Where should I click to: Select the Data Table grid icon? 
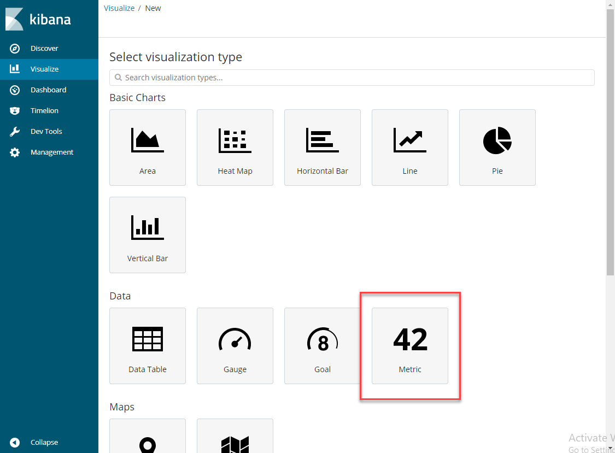click(148, 339)
